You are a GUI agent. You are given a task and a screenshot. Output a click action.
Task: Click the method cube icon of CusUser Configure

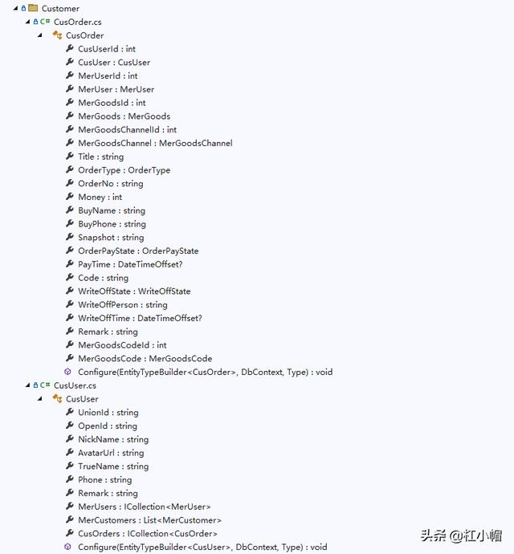68,547
